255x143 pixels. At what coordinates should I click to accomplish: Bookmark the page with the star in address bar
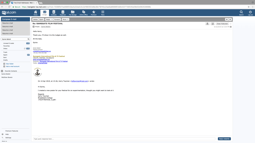[x=248, y=7]
